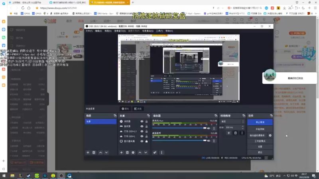Viewport: 319px width, 179px height.
Task: Open File Explorer from the taskbar
Action: (x=12, y=176)
